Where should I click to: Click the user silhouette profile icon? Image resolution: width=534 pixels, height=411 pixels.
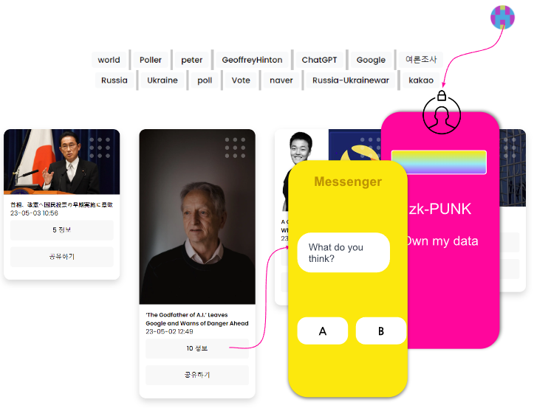pyautogui.click(x=442, y=116)
